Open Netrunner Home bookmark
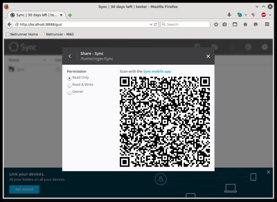277x202 pixels. point(22,34)
